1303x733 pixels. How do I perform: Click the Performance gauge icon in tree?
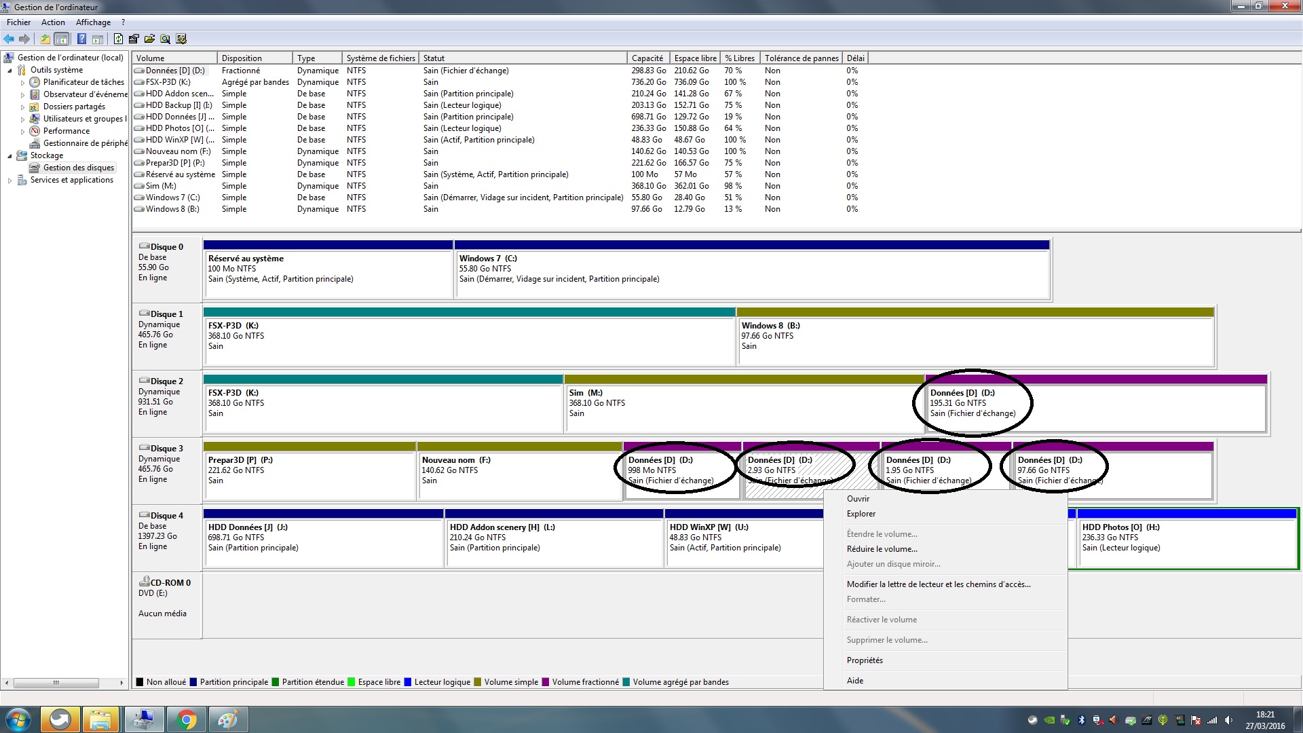[35, 131]
